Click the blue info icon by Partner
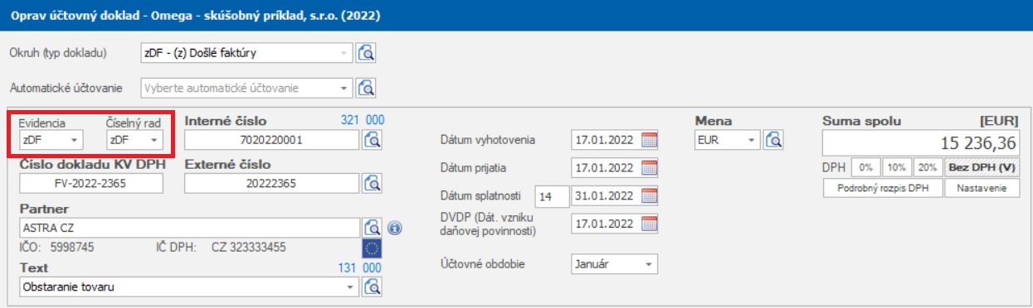 tap(394, 228)
